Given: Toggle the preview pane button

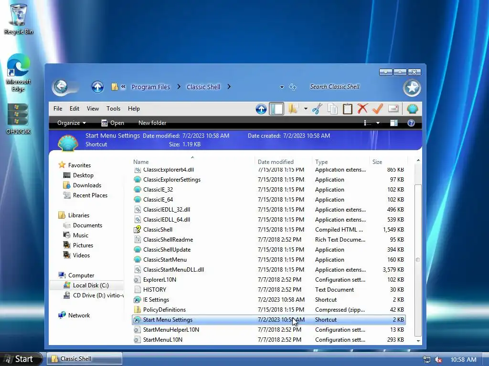Looking at the screenshot, I should [394, 123].
